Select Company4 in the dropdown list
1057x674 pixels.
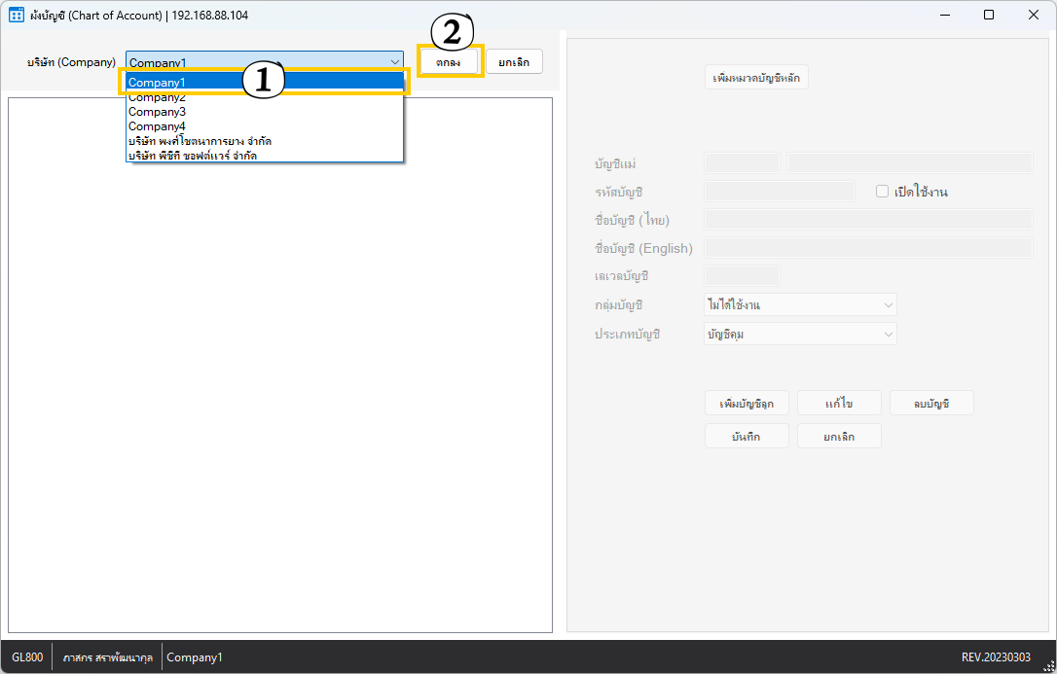coord(157,126)
